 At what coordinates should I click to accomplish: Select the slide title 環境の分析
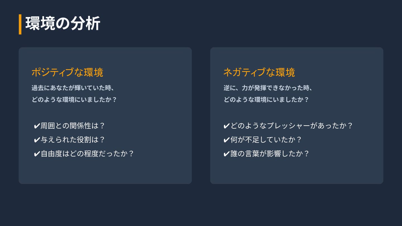63,24
